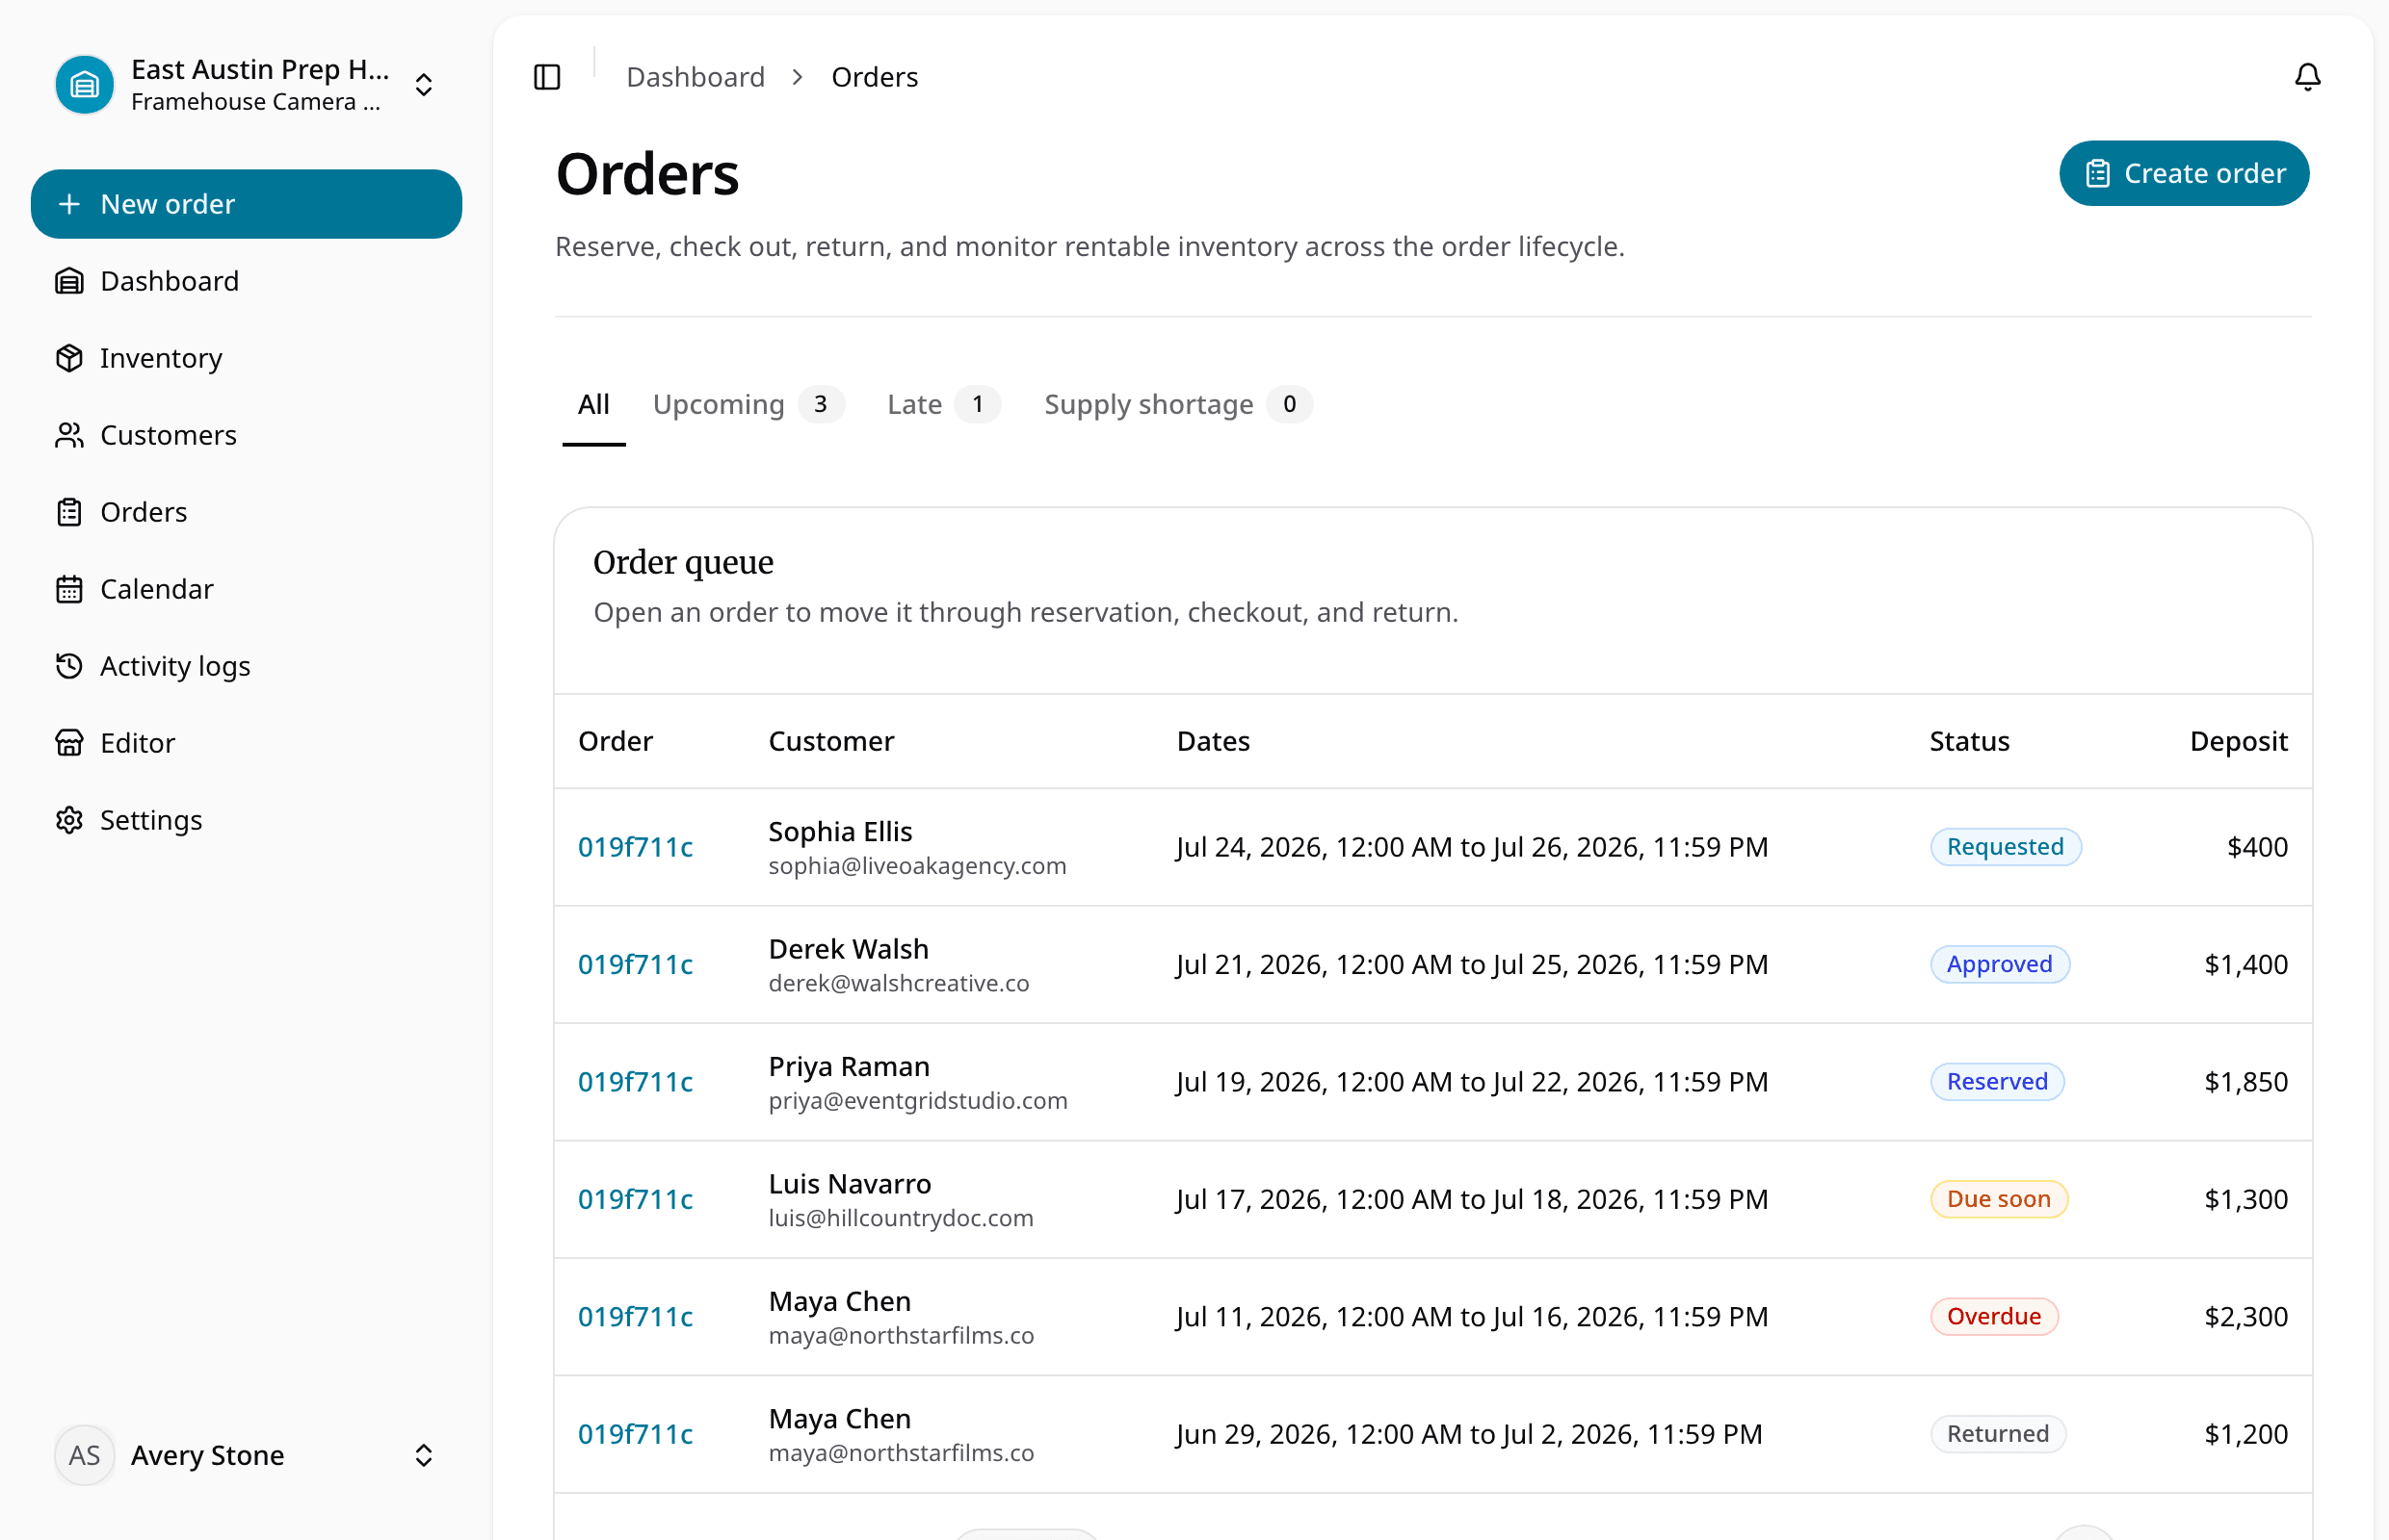Open the Activity logs menu label
Image resolution: width=2389 pixels, height=1540 pixels.
[175, 666]
